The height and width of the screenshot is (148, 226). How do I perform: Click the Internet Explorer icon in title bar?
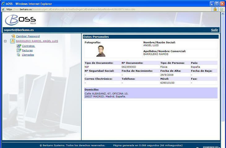click(3, 3)
